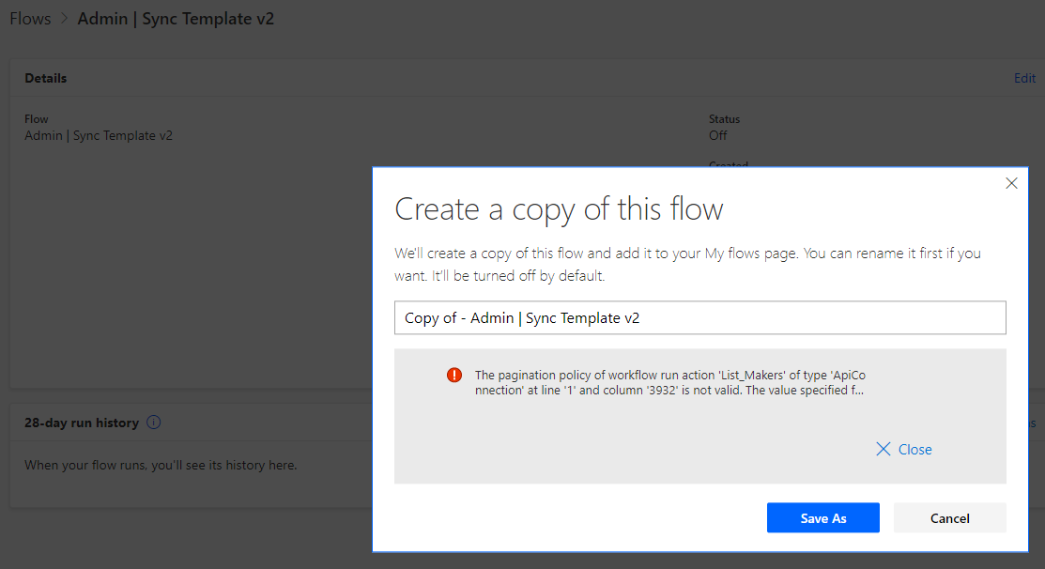The width and height of the screenshot is (1045, 569).
Task: Click the Created label in the Details panel
Action: coord(729,166)
